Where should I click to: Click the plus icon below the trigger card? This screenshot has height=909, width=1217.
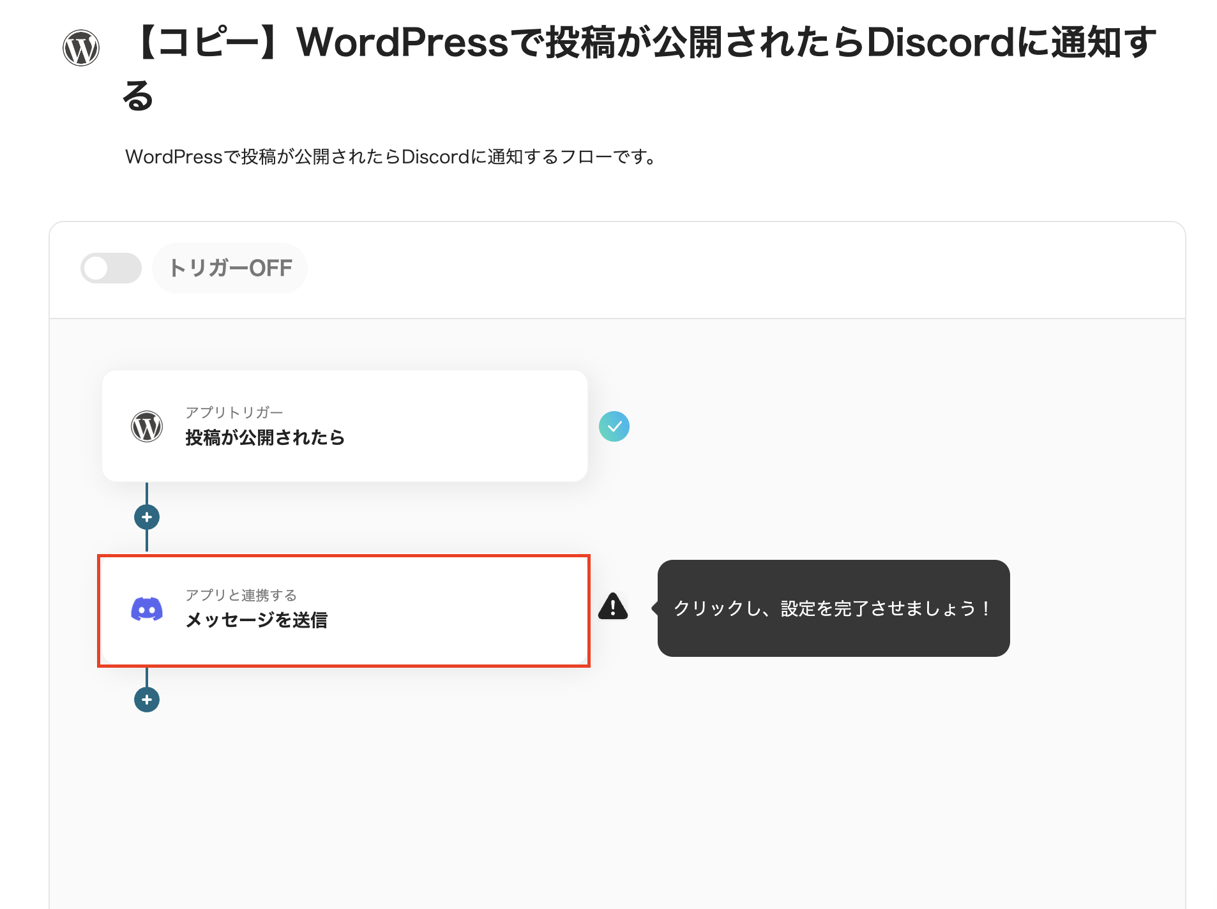pyautogui.click(x=147, y=517)
